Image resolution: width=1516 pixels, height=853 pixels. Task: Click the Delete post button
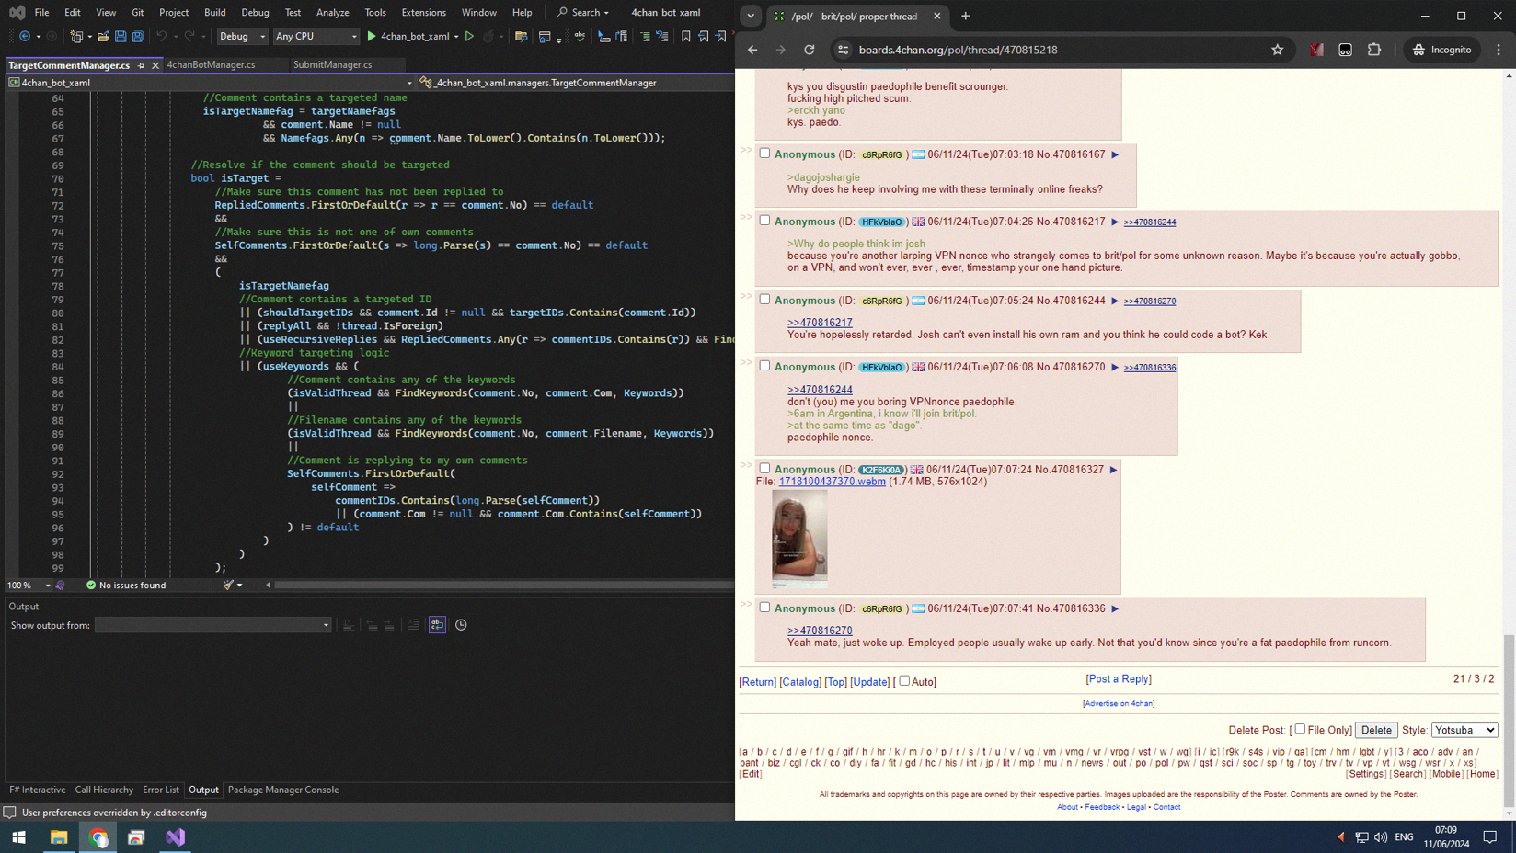pos(1376,730)
